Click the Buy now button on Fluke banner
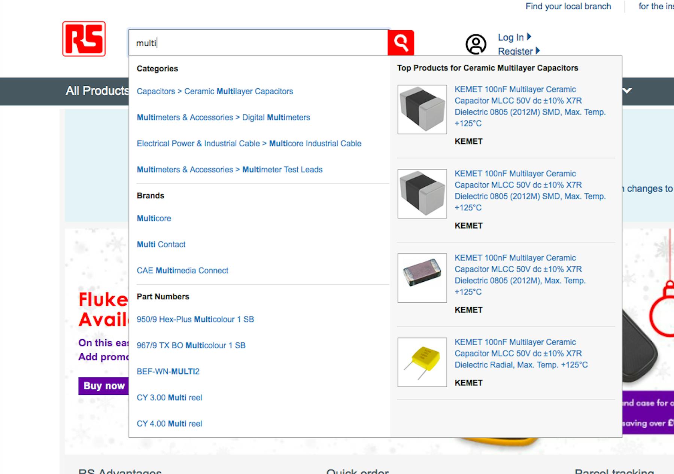The height and width of the screenshot is (474, 674). tap(104, 386)
